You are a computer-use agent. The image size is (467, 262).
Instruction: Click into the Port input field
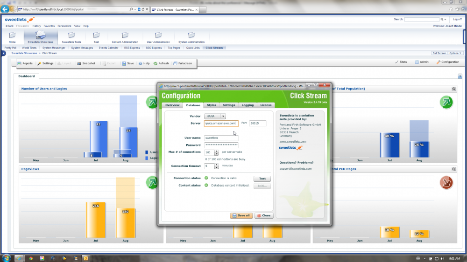[x=258, y=123]
